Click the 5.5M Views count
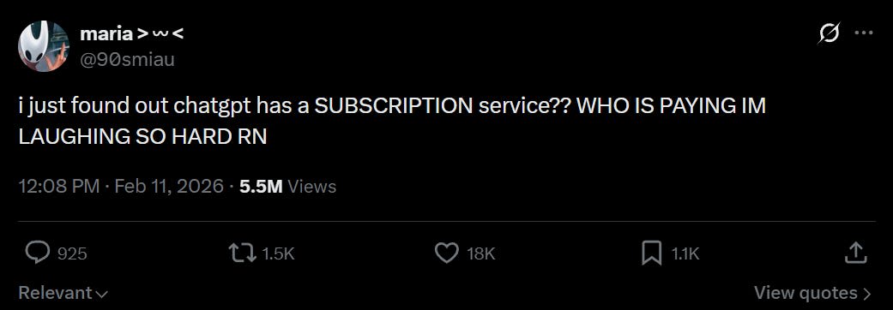 click(288, 186)
